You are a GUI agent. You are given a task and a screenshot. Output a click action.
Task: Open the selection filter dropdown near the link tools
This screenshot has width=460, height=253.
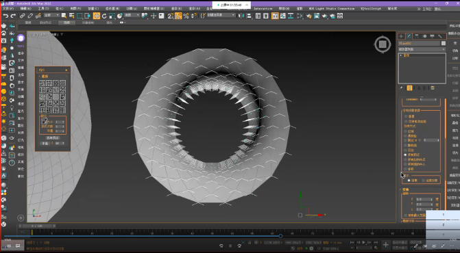[x=51, y=15]
